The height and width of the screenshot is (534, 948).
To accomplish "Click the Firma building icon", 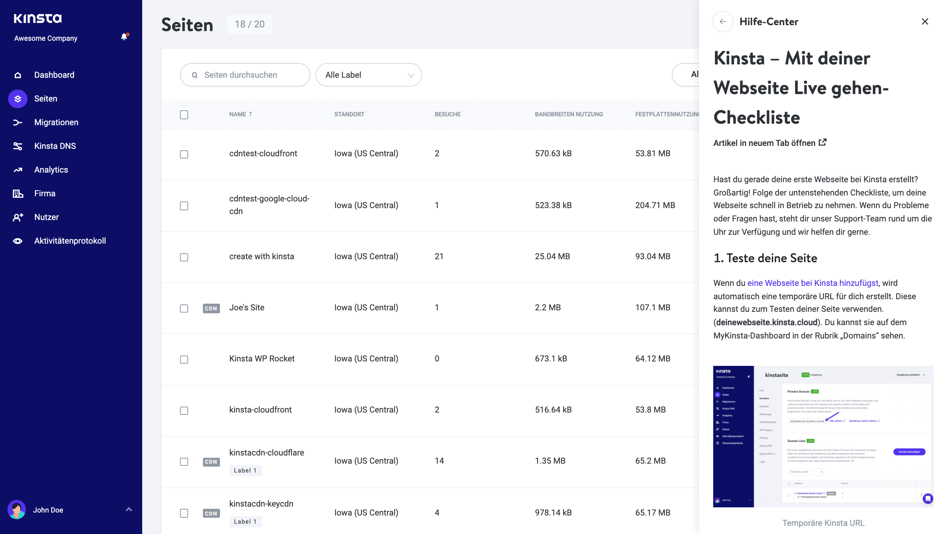I will point(17,193).
